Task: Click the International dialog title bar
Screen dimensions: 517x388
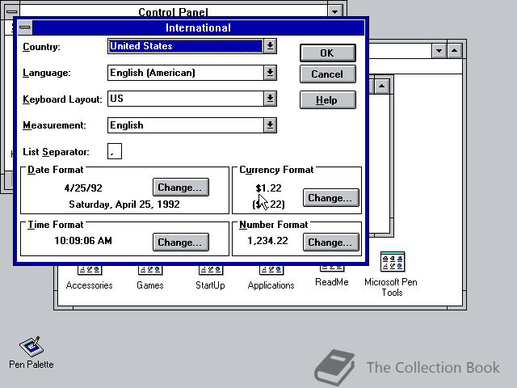Action: click(x=198, y=27)
